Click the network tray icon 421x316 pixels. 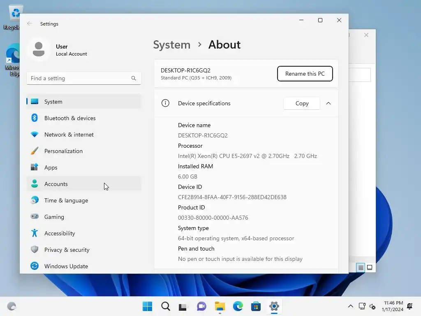362,306
